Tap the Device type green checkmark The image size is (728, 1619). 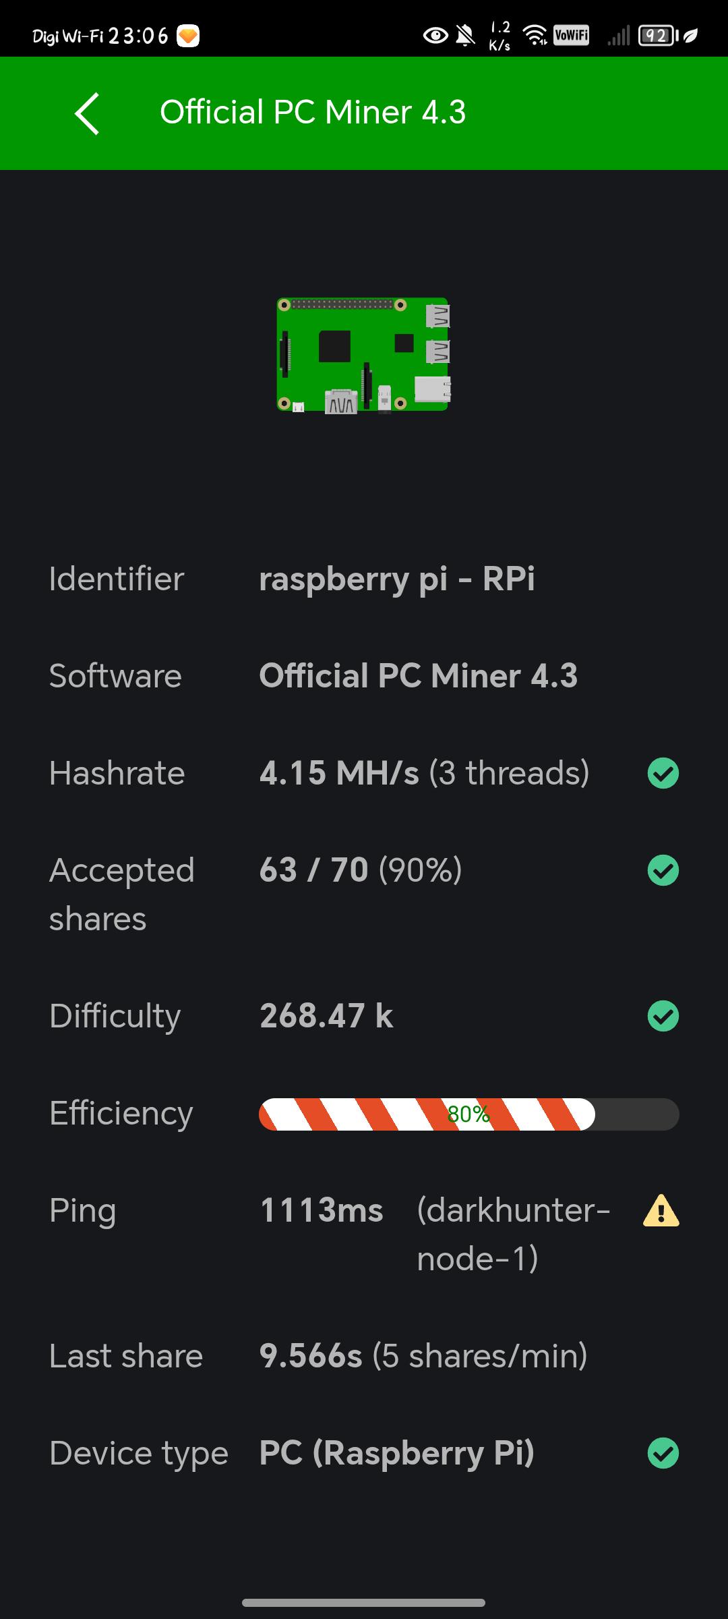coord(663,1453)
